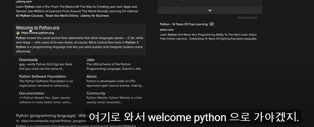Click the https://www.python.org URL text
The height and width of the screenshot is (127, 314).
(x=38, y=33)
